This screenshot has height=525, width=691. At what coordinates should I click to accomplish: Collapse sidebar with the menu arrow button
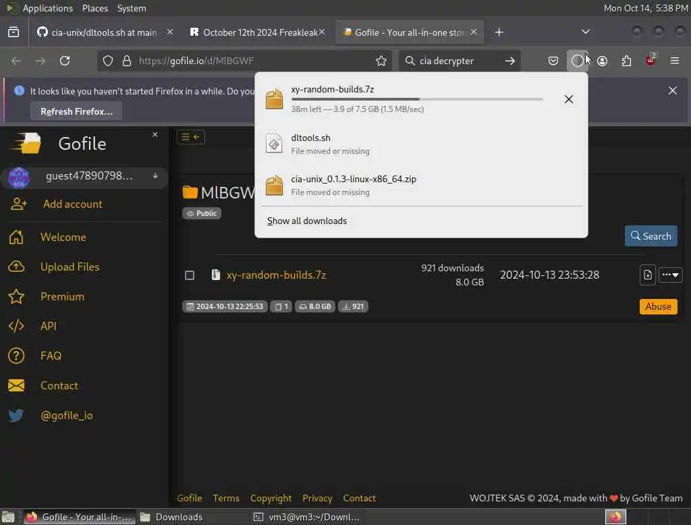[x=191, y=137]
